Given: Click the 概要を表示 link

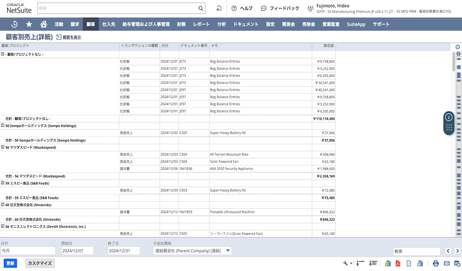Looking at the screenshot, I should [x=71, y=37].
